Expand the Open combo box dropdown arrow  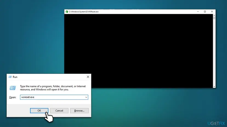coord(86,97)
